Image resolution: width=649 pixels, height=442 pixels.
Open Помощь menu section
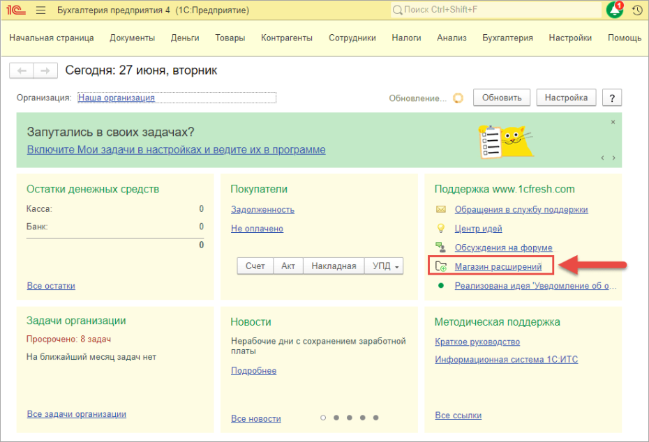point(625,38)
